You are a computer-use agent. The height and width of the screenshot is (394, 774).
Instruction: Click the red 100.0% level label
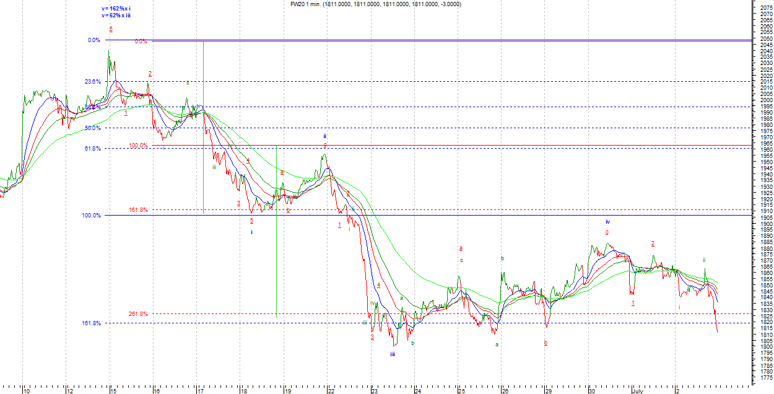coord(138,146)
